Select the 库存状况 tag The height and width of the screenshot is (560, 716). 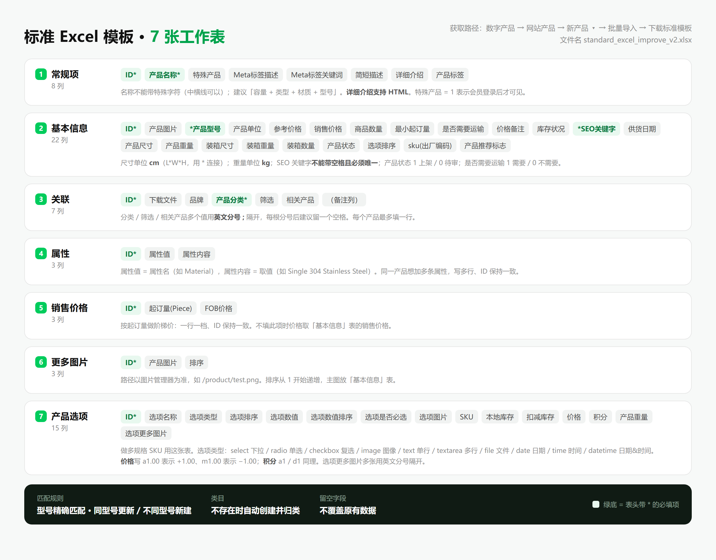click(551, 129)
